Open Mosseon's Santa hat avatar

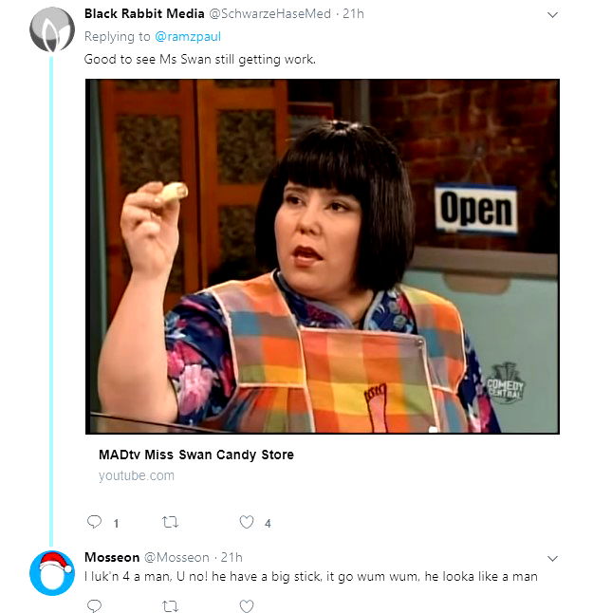click(52, 573)
